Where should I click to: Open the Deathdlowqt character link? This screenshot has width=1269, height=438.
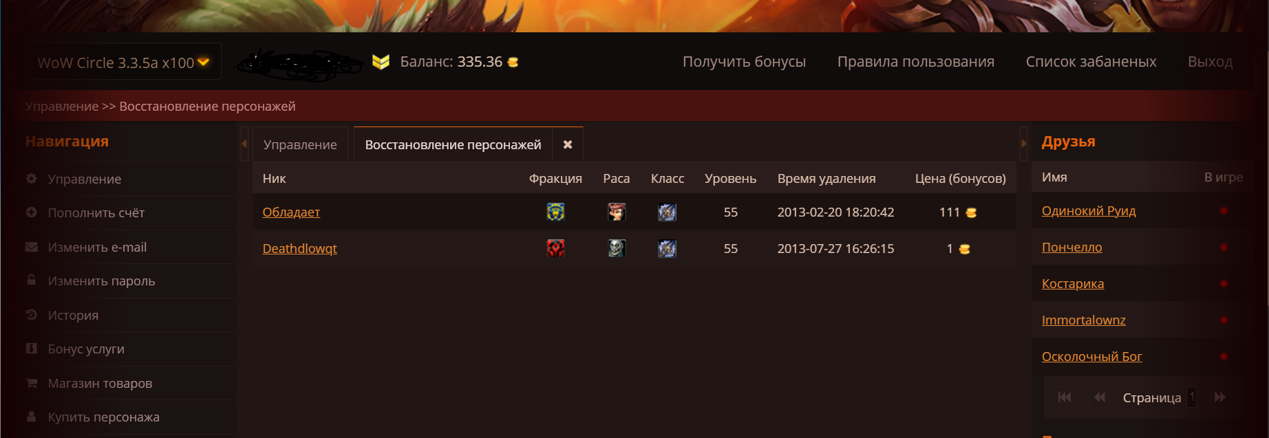(x=300, y=248)
